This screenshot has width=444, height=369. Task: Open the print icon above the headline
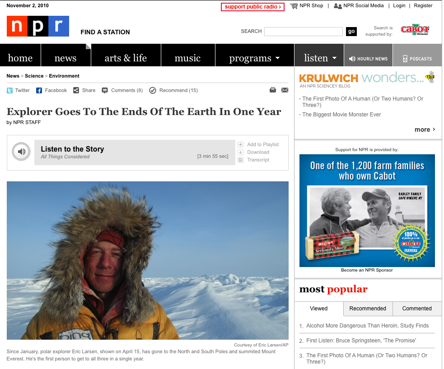tap(273, 90)
